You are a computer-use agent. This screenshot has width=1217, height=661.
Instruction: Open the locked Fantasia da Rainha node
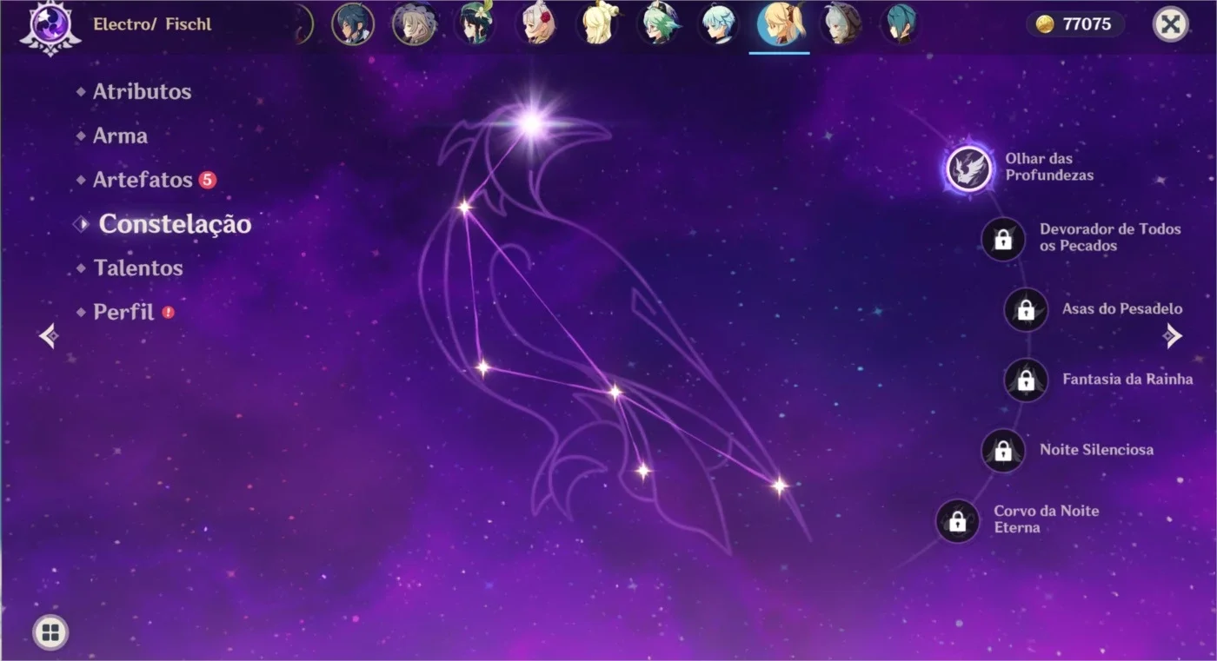coord(1026,380)
